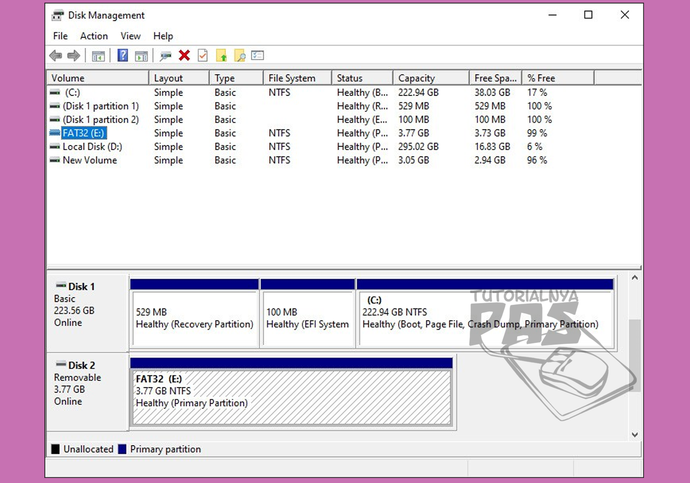The width and height of the screenshot is (690, 483).
Task: Click the checkmark document toolbar icon
Action: 202,56
